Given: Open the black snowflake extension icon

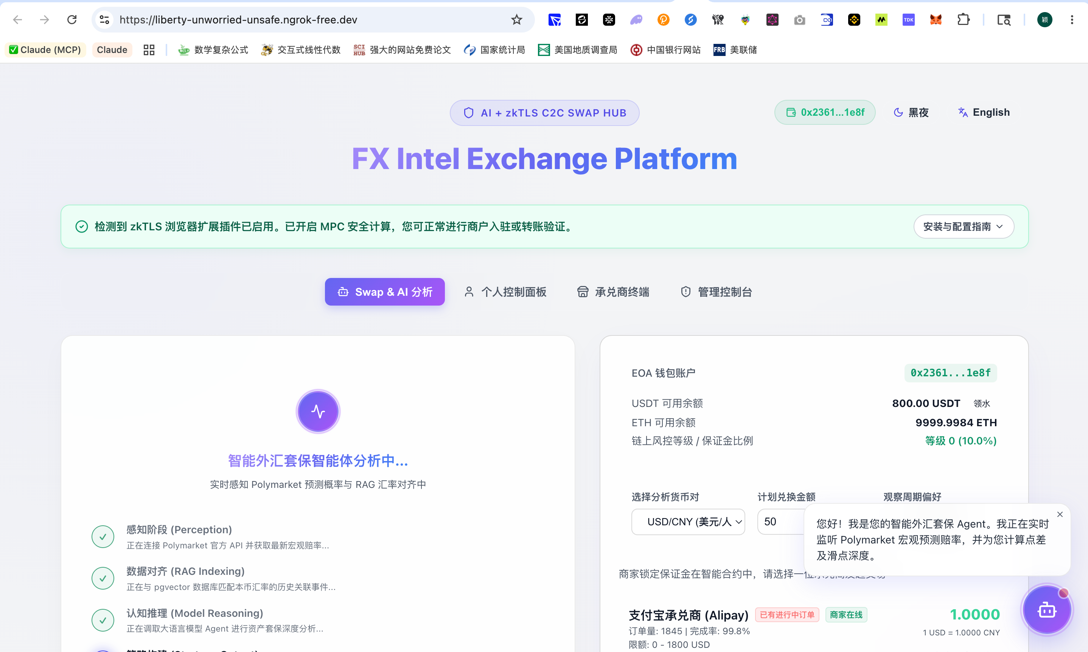Looking at the screenshot, I should point(609,20).
